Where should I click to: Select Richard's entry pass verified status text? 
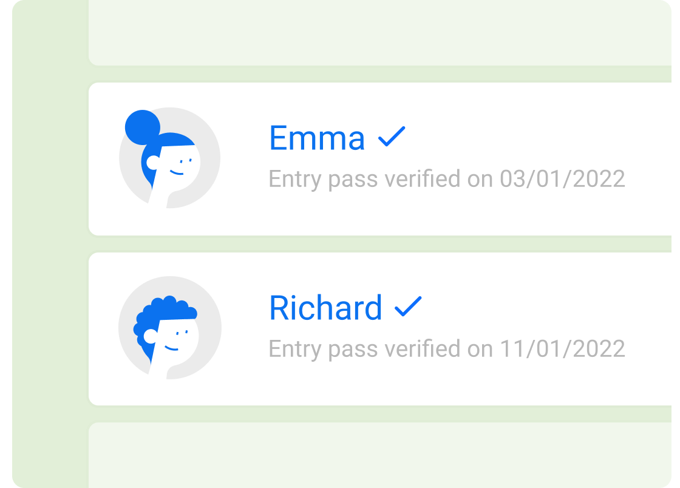[x=446, y=349]
